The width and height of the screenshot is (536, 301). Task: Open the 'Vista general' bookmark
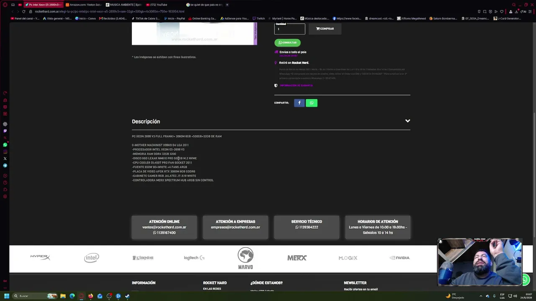pyautogui.click(x=57, y=18)
